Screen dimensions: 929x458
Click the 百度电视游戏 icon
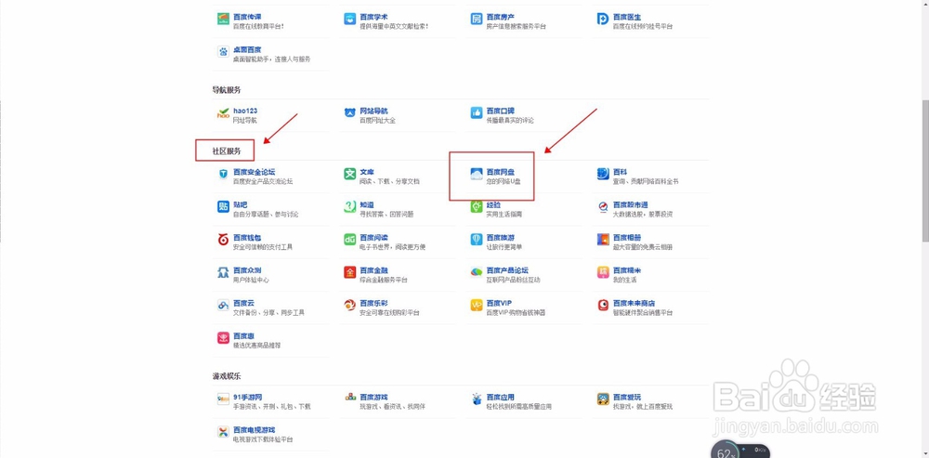223,432
